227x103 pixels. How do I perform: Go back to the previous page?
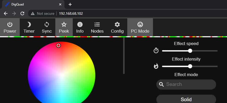(6, 13)
